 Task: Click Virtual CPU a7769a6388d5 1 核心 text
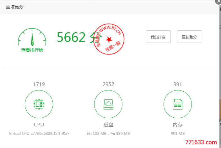pyautogui.click(x=39, y=133)
